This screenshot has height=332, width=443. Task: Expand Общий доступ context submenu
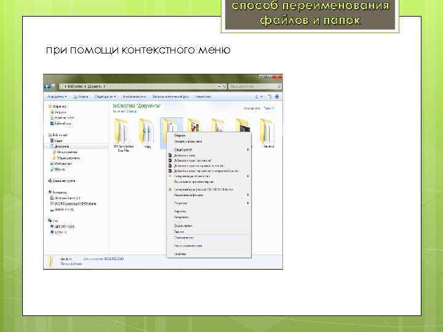coord(209,149)
